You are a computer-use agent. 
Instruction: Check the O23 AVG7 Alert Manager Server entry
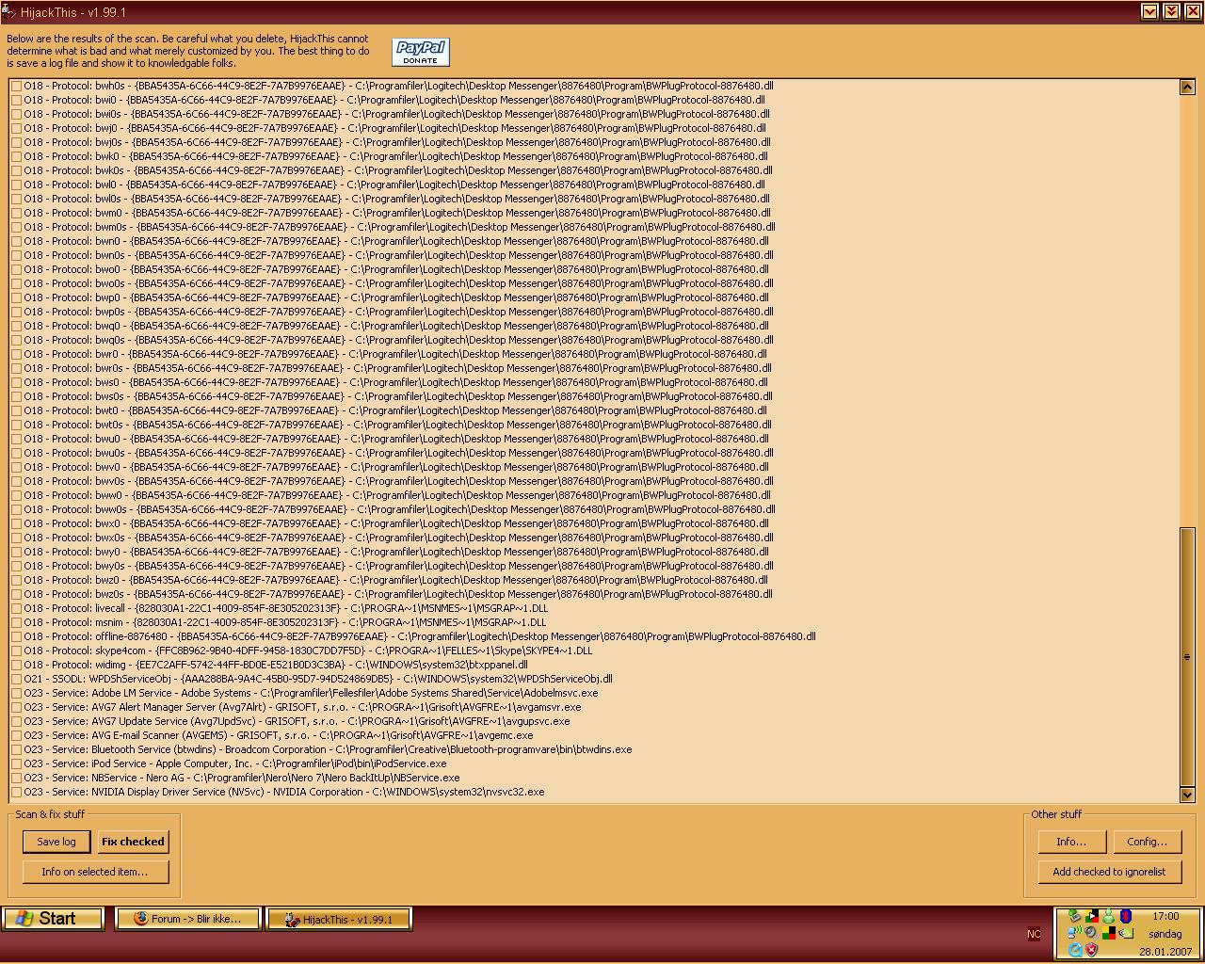[x=16, y=708]
